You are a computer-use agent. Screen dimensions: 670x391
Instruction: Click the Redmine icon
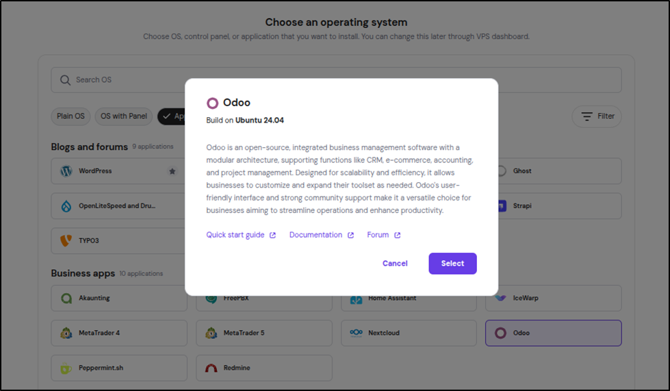[x=211, y=368]
